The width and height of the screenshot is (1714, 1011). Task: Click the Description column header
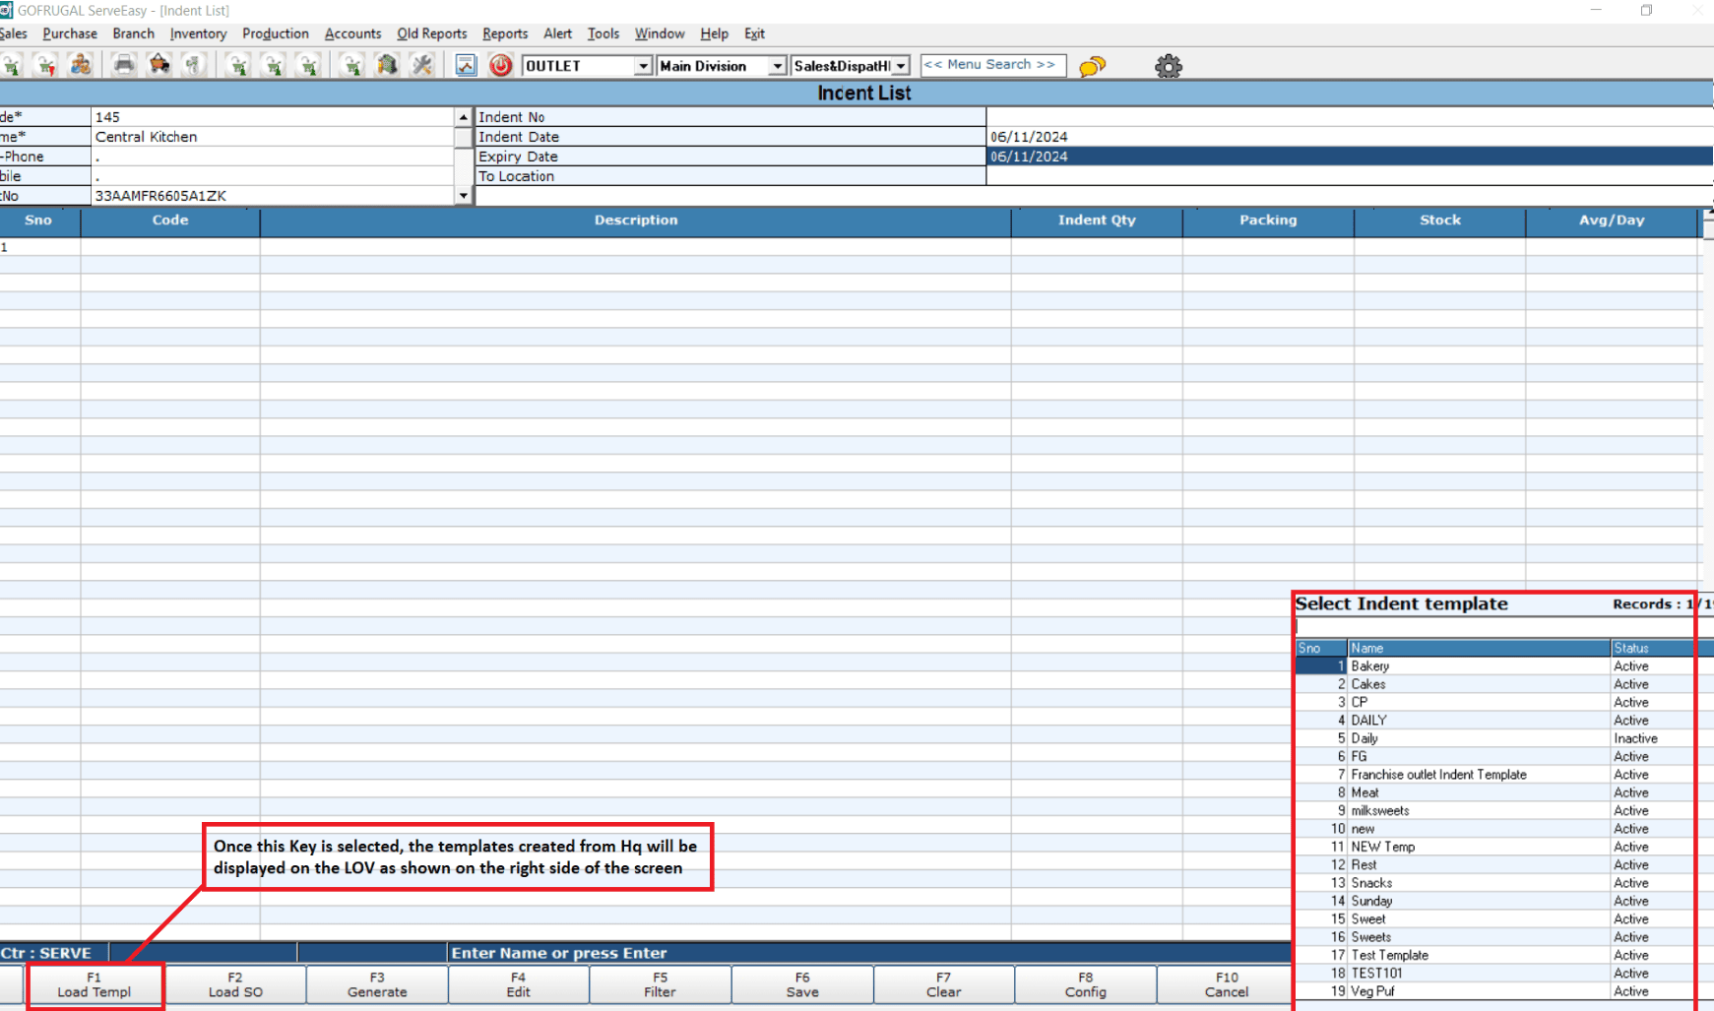click(x=636, y=221)
